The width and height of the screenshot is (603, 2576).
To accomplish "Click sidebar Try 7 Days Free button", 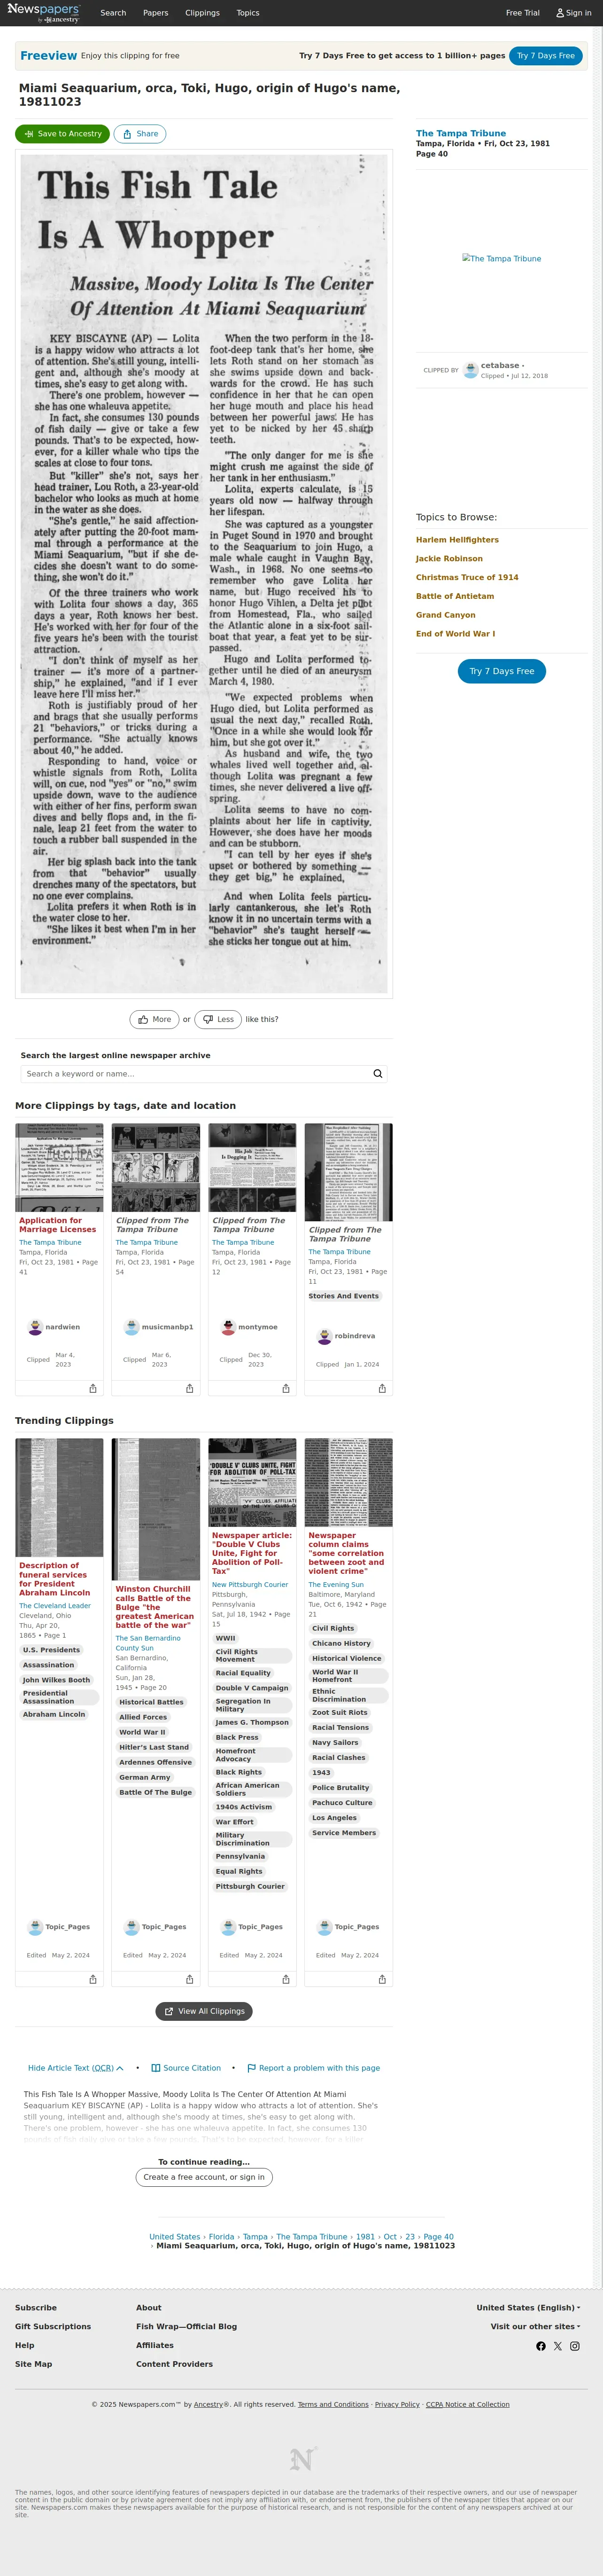I will [502, 671].
